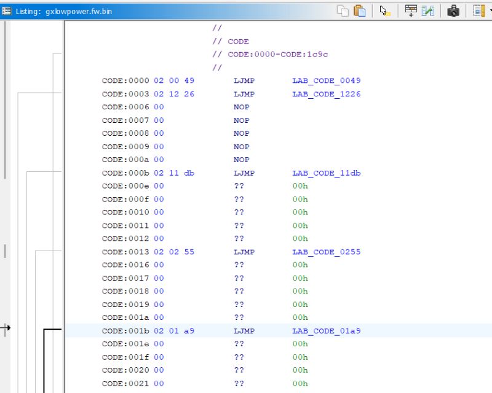The height and width of the screenshot is (393, 492).
Task: Select the LJMP mnemonic at CODE:0003
Action: 241,93
